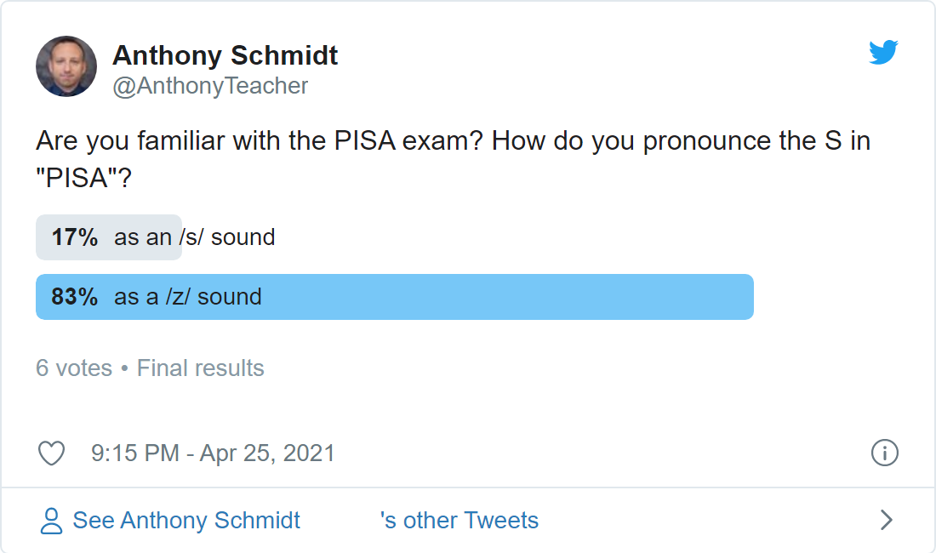Screen dimensions: 936x553
Task: Click the tweet text about PISA exam
Action: [x=453, y=159]
